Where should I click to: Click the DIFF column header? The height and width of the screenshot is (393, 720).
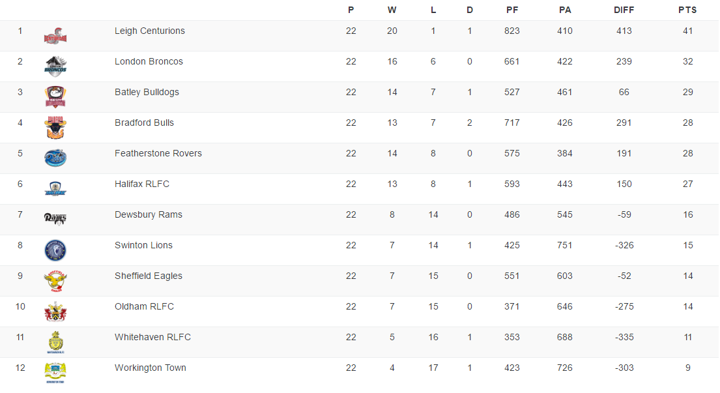click(x=624, y=10)
